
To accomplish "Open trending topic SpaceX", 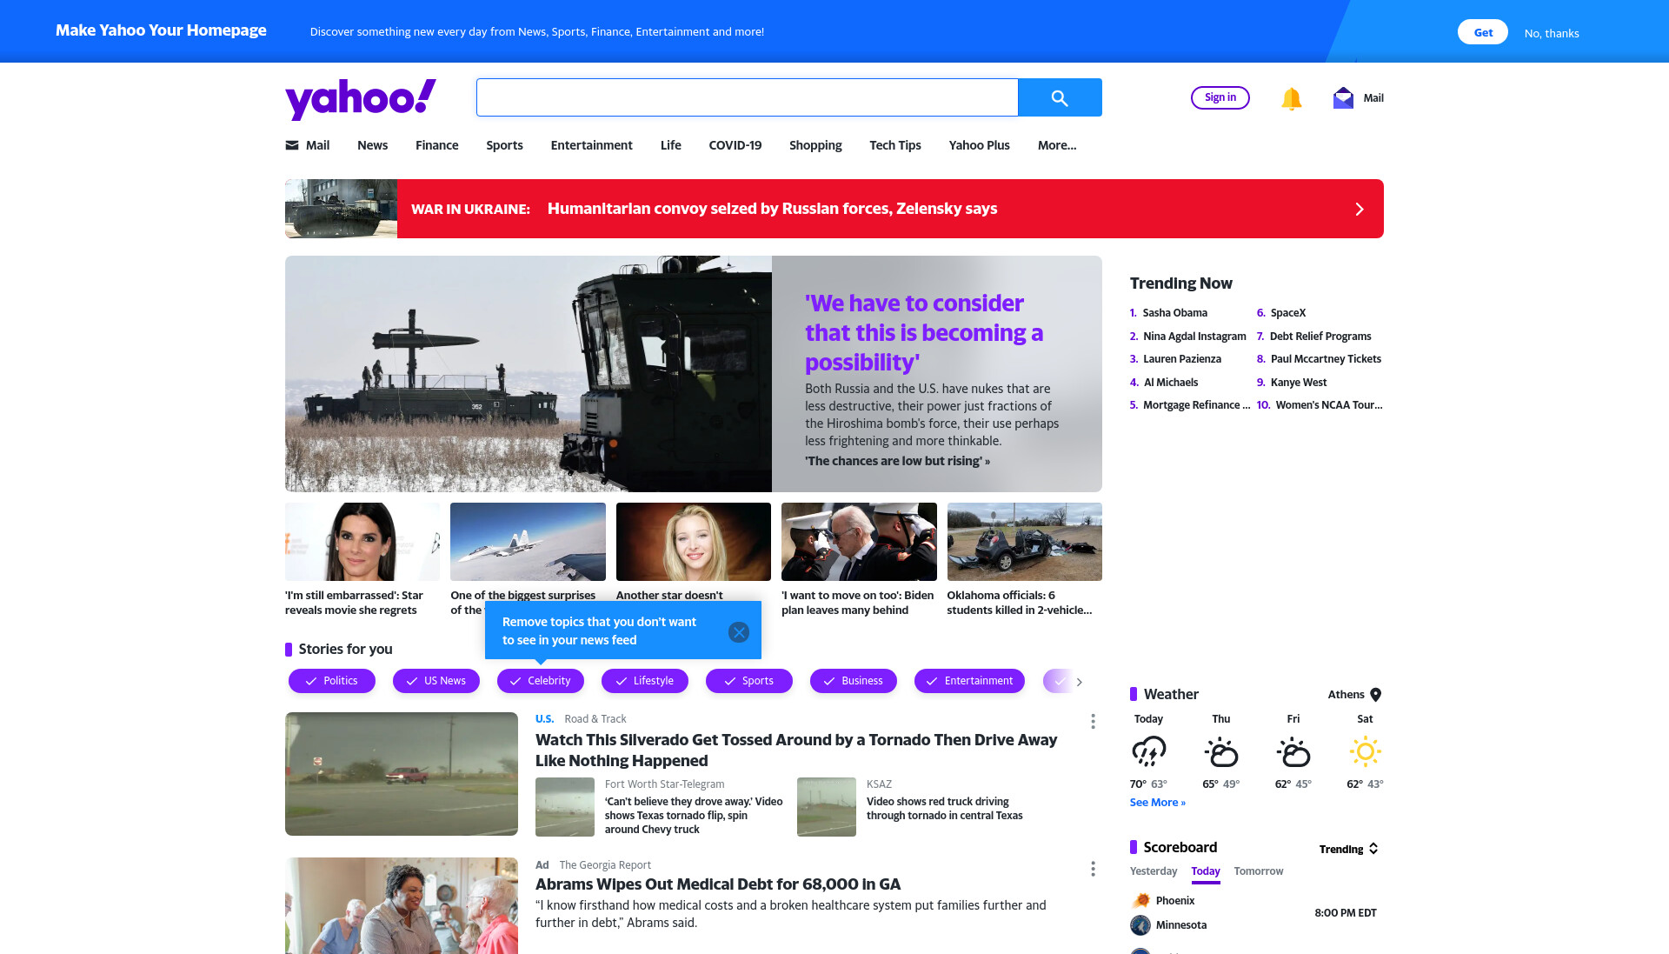I will point(1287,313).
